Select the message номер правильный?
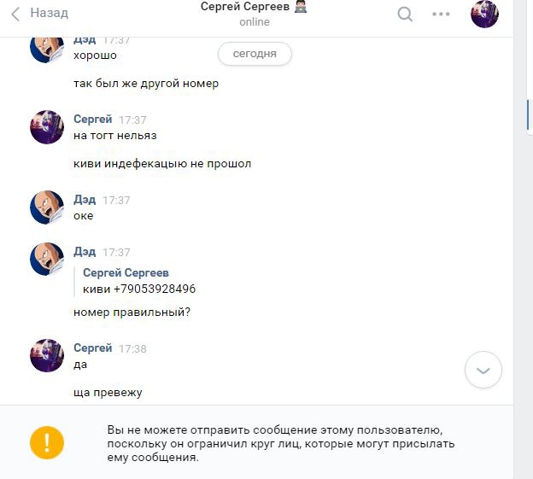The height and width of the screenshot is (479, 533). click(x=132, y=312)
